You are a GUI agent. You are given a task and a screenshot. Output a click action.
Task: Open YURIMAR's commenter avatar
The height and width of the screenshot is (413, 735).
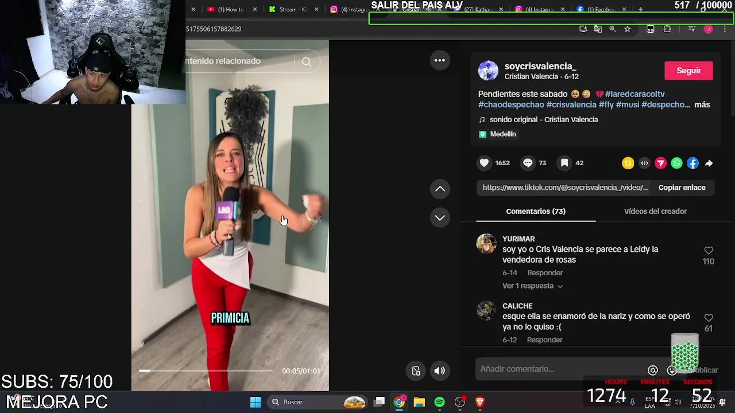[x=486, y=243]
